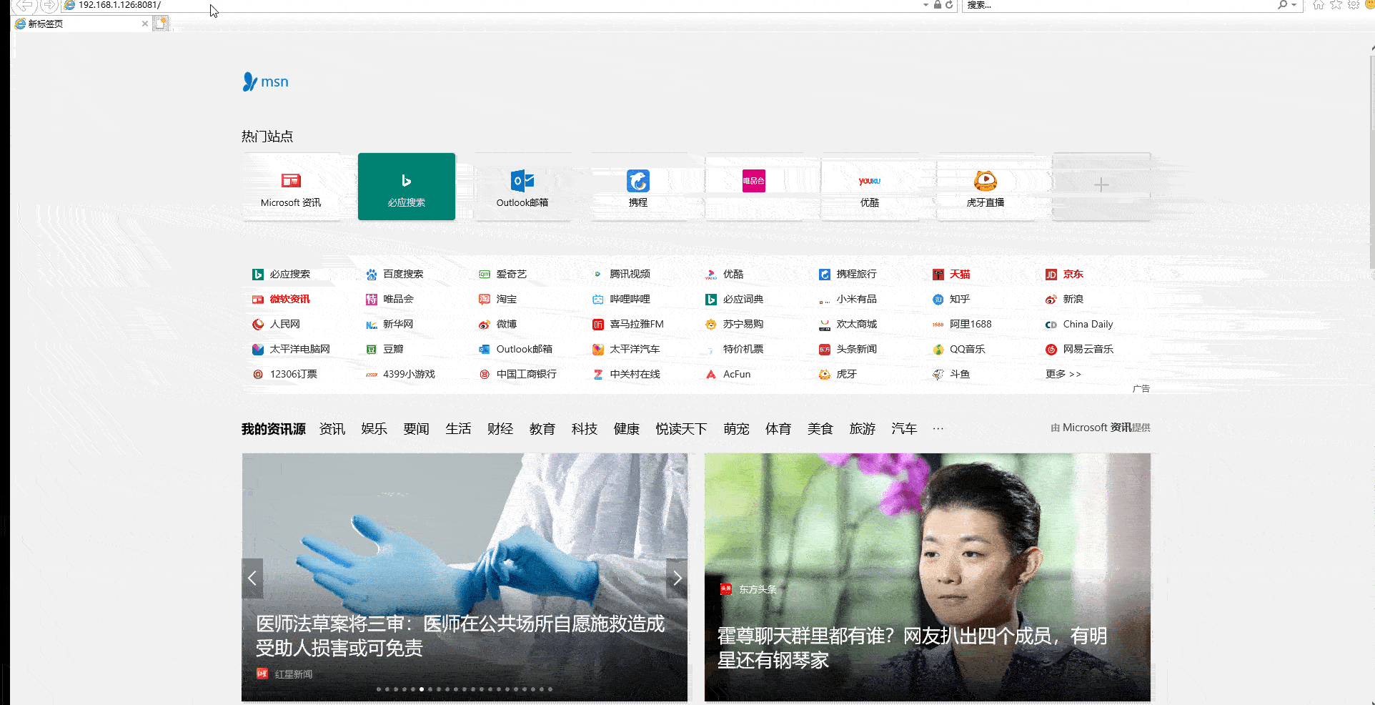Switch to the 娱乐 feed tab
The width and height of the screenshot is (1375, 705).
[x=374, y=428]
